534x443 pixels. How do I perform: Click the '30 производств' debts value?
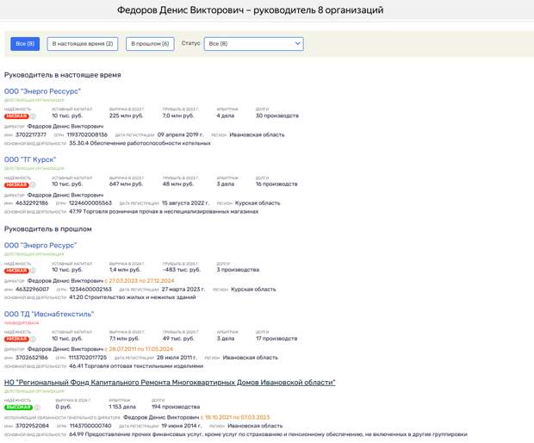pos(276,115)
